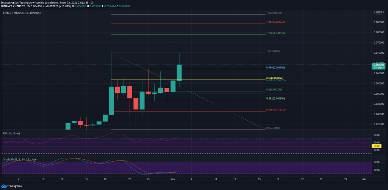Click the current price tag 0.064201
Image resolution: width=388 pixels, height=190 pixels.
(x=379, y=64)
